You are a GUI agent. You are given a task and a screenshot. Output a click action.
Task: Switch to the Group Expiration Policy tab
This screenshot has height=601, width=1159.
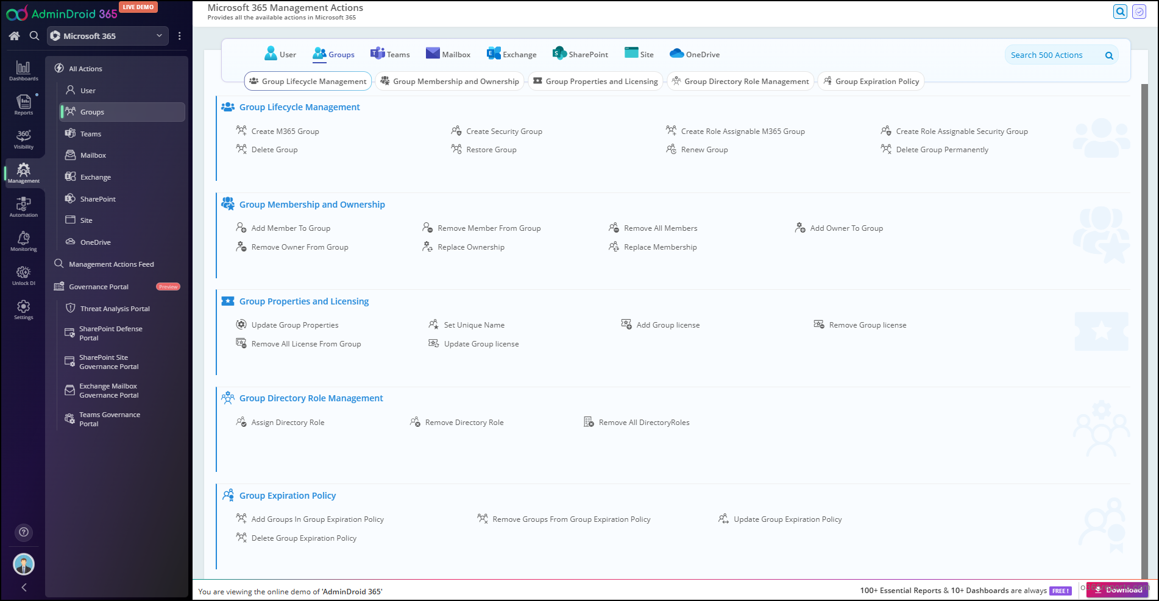click(x=871, y=81)
